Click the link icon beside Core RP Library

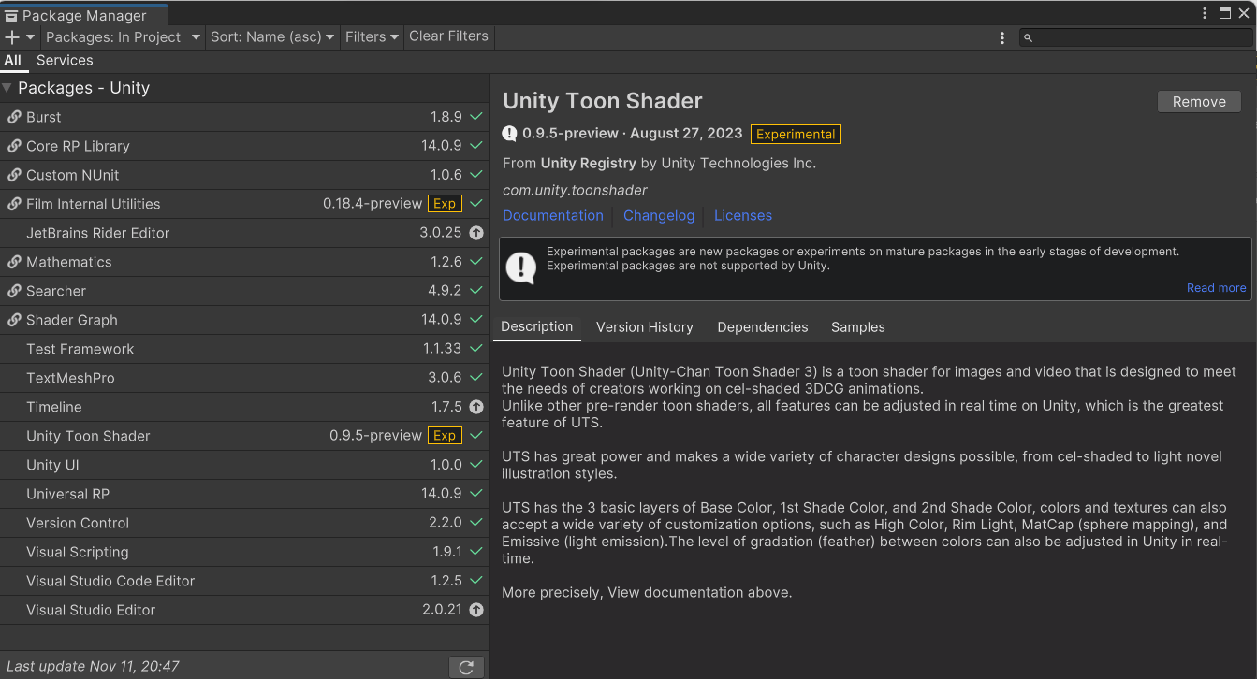point(14,146)
